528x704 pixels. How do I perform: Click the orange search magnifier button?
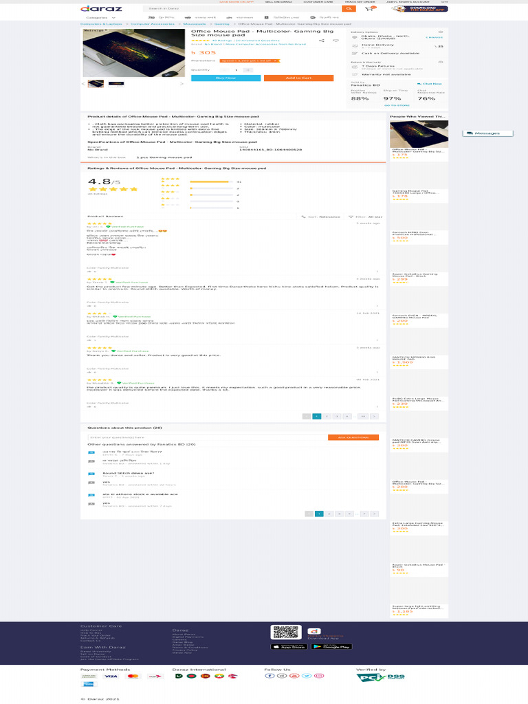tap(349, 8)
